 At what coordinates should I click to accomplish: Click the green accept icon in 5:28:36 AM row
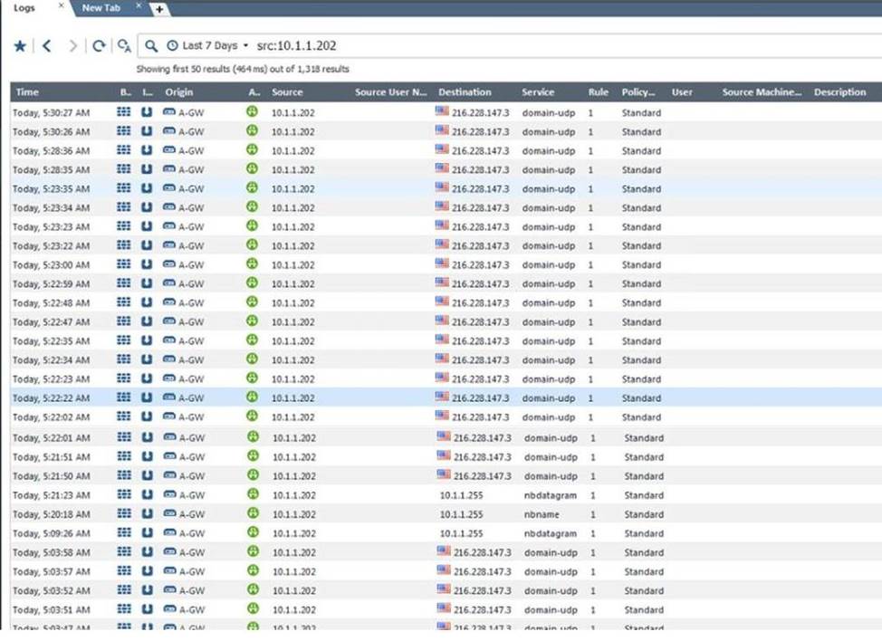254,151
